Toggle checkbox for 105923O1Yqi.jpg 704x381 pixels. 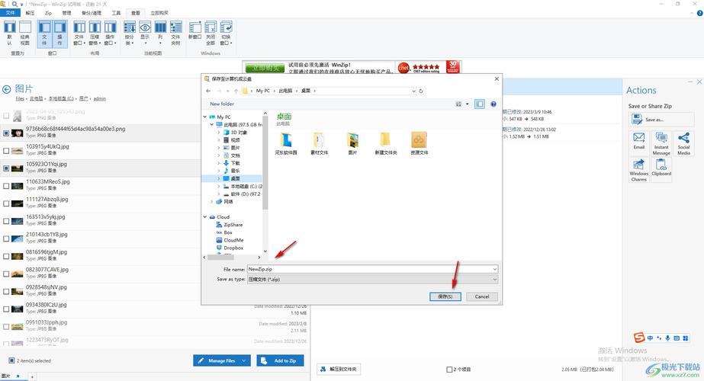[x=6, y=168]
